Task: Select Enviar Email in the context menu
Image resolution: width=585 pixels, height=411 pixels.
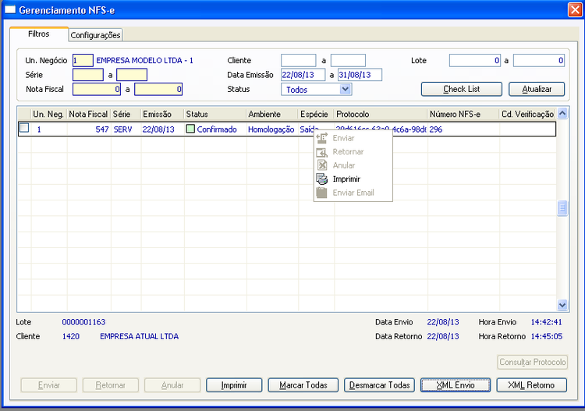Action: point(353,193)
